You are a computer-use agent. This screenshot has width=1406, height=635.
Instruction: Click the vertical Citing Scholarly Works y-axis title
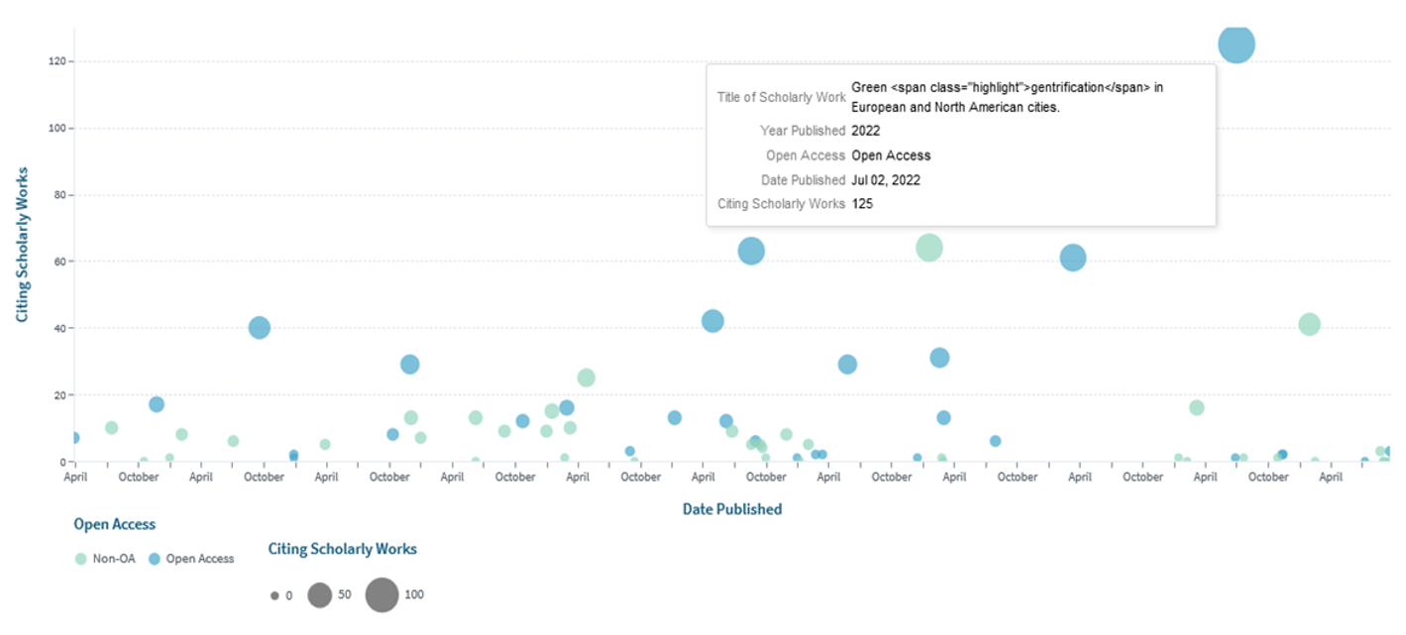[x=21, y=245]
